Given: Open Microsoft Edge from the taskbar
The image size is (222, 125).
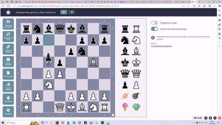Looking at the screenshot, I should [68, 123].
